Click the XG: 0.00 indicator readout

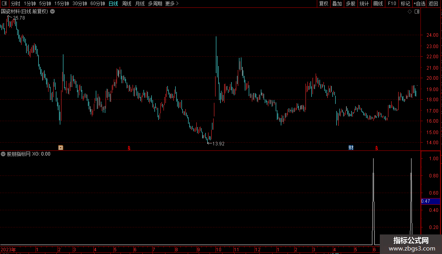(x=41, y=154)
